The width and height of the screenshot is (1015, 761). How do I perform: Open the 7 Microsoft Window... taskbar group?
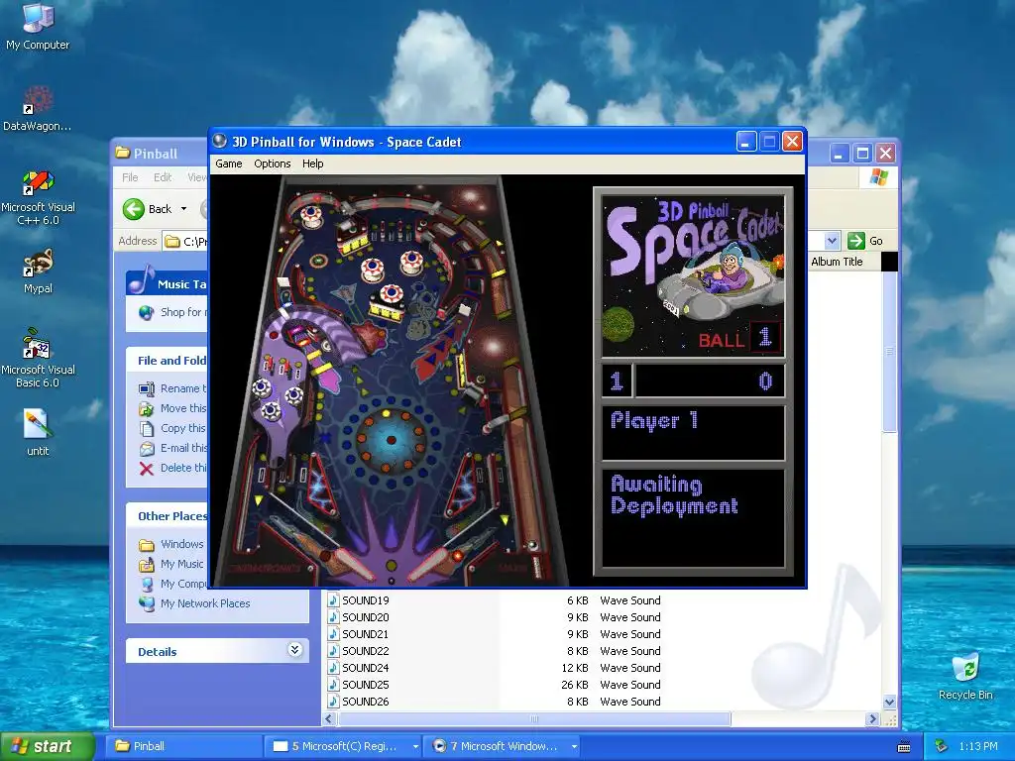pos(503,746)
